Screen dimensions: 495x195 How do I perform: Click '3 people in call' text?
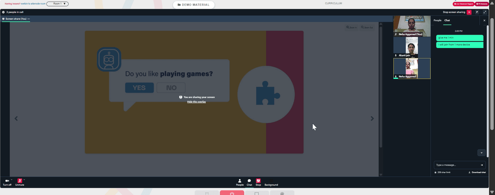tap(15, 12)
